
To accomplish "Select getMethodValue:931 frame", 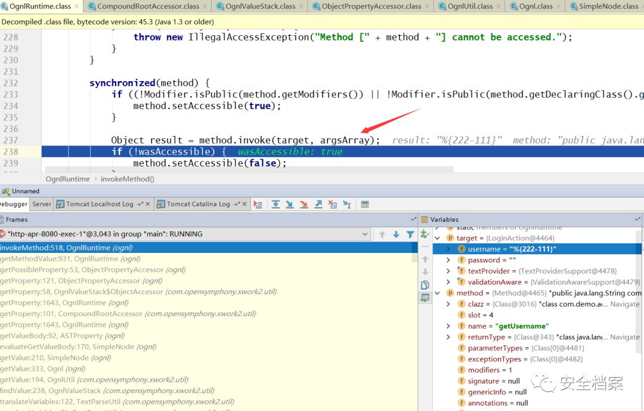I will 208,259.
